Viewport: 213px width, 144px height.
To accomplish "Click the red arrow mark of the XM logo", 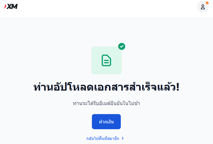I will pos(5,6).
